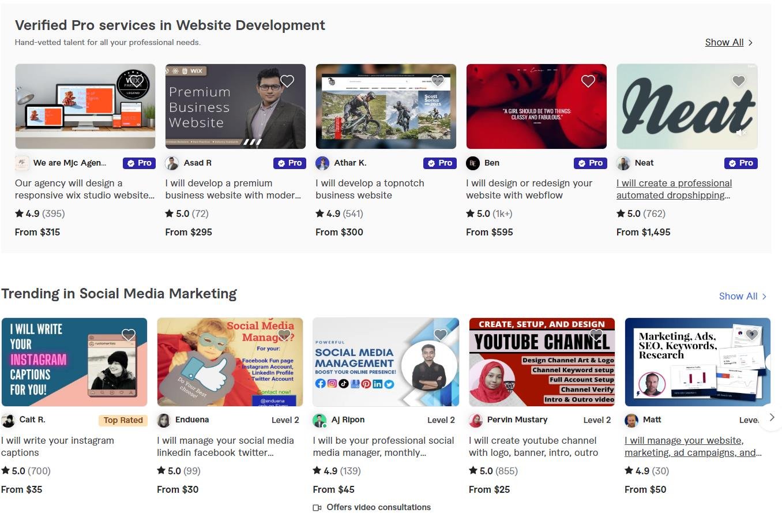
Task: Open 'I will manage your website, marketing' link
Action: [x=693, y=447]
